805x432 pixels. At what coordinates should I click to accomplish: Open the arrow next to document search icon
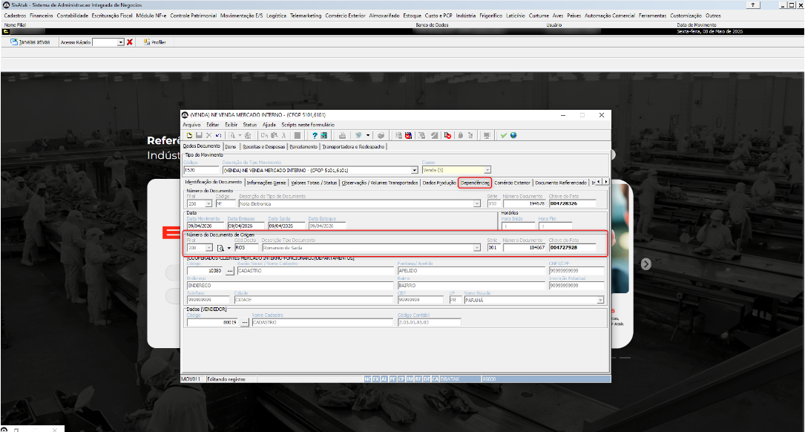coord(229,248)
